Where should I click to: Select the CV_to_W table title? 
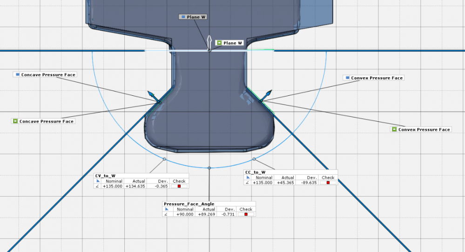105,176
